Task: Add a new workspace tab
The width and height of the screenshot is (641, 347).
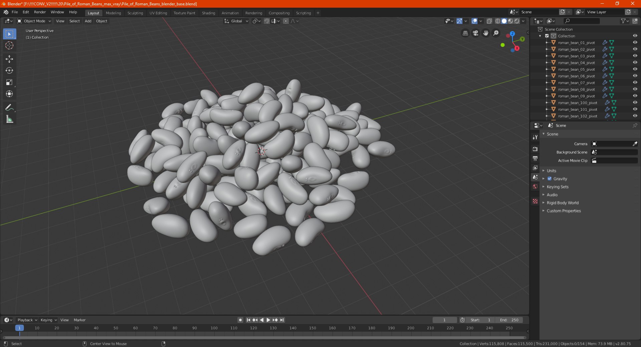Action: pyautogui.click(x=318, y=13)
